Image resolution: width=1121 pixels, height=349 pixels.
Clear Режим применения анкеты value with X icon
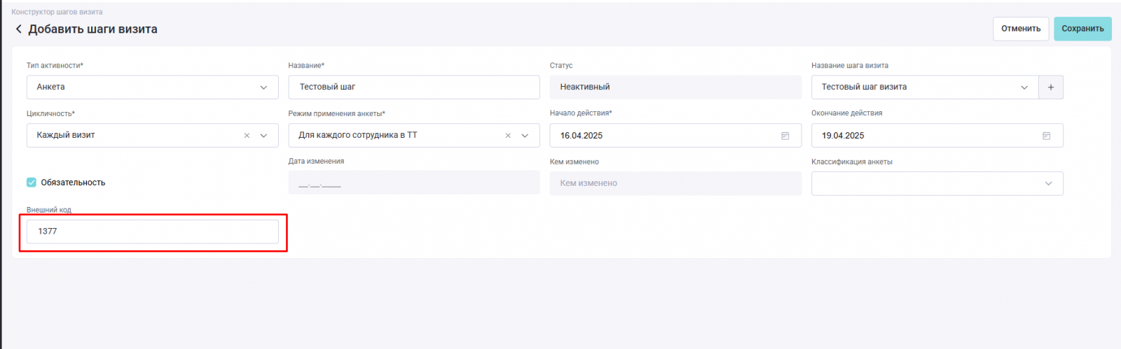point(508,136)
